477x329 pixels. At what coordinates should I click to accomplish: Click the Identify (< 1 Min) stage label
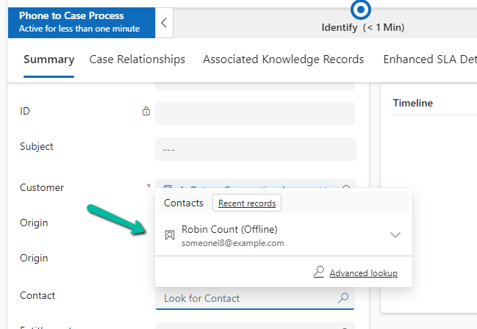[x=362, y=28]
